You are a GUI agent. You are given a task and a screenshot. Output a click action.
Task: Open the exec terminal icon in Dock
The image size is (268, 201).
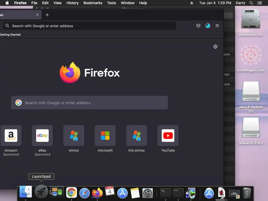click(x=178, y=193)
